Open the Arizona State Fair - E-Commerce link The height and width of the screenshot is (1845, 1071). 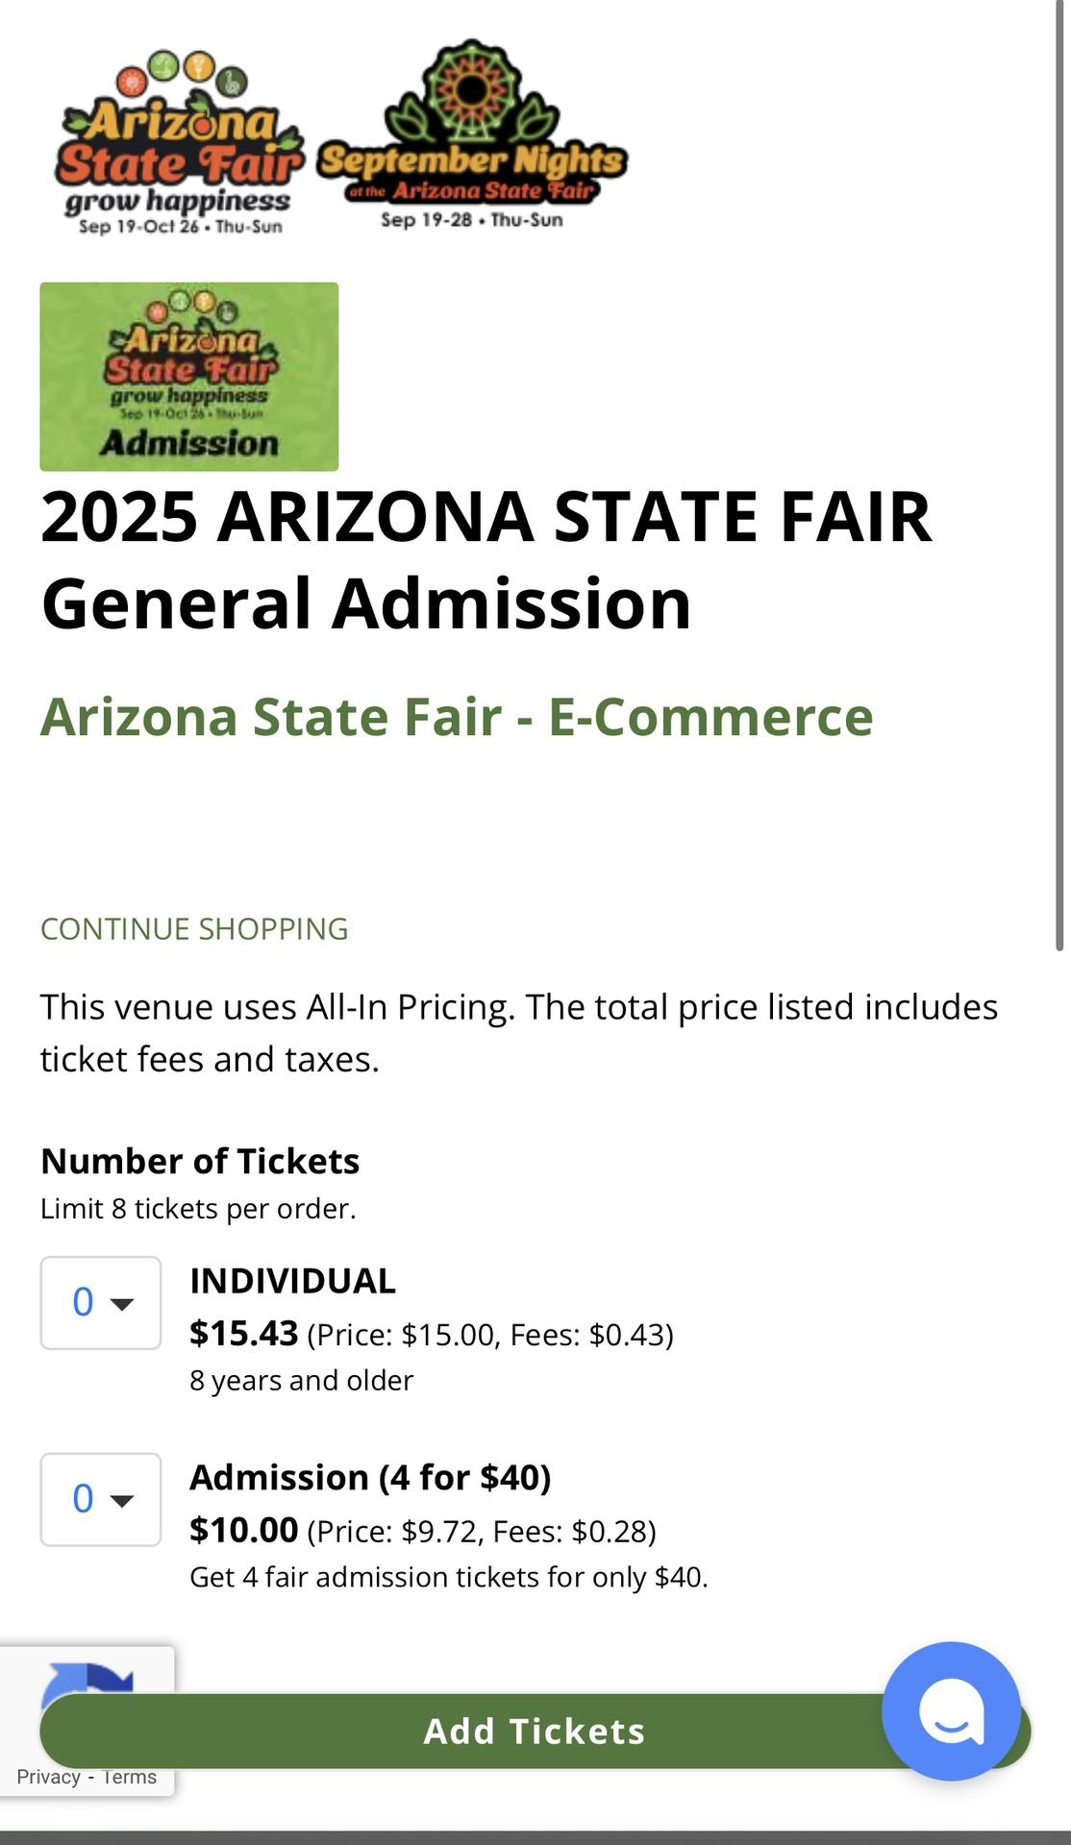click(457, 717)
